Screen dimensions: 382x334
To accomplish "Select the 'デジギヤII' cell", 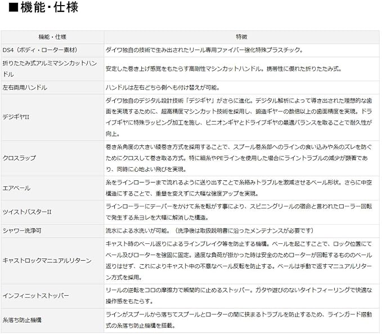I will click(52, 117).
